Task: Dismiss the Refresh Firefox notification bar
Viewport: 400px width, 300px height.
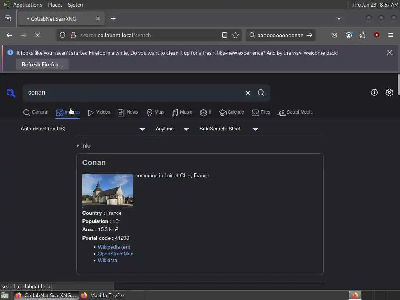Action: (390, 53)
